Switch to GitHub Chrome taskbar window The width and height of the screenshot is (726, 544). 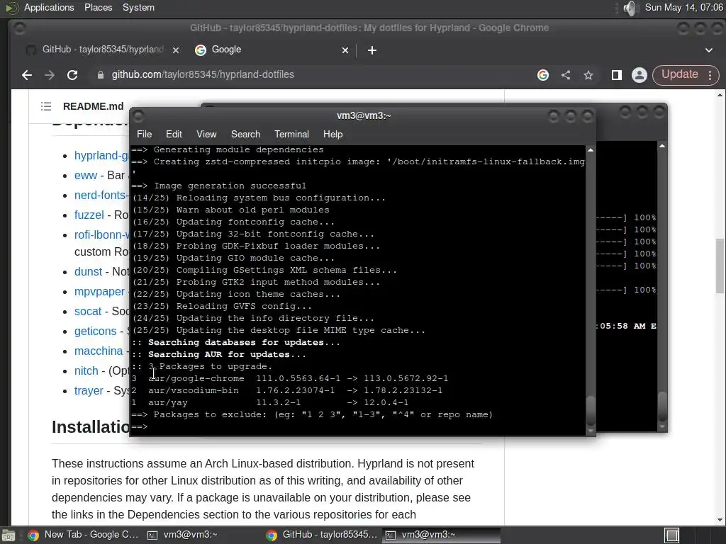(x=323, y=535)
